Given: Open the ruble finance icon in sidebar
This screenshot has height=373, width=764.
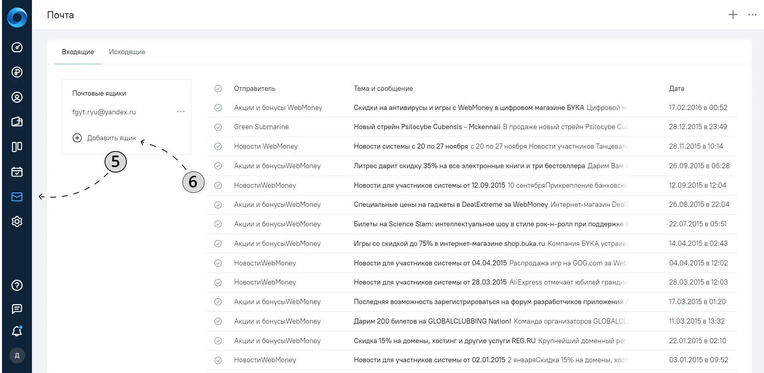Looking at the screenshot, I should point(17,72).
